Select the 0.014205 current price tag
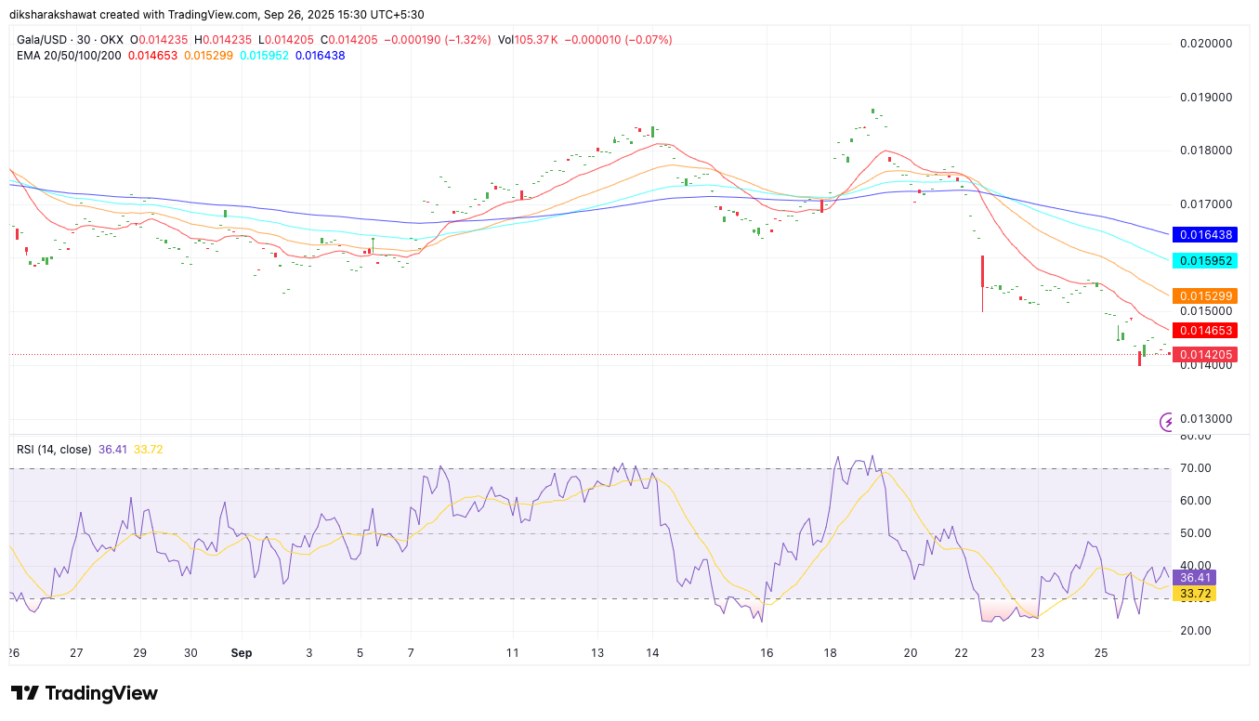Image resolution: width=1259 pixels, height=721 pixels. [x=1205, y=354]
